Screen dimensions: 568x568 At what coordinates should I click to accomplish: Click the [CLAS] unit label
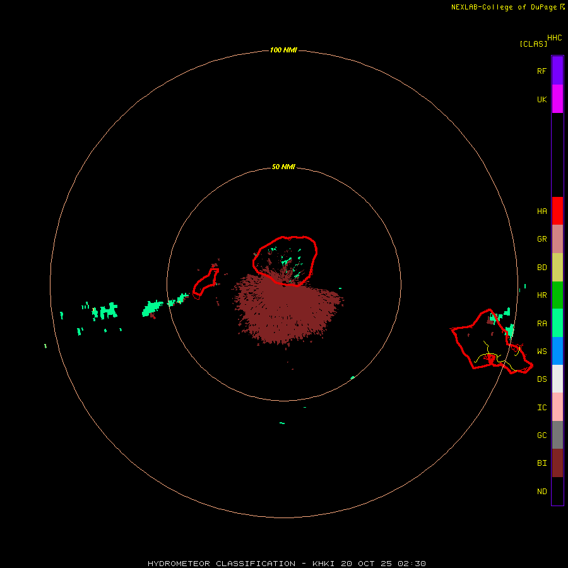click(533, 44)
